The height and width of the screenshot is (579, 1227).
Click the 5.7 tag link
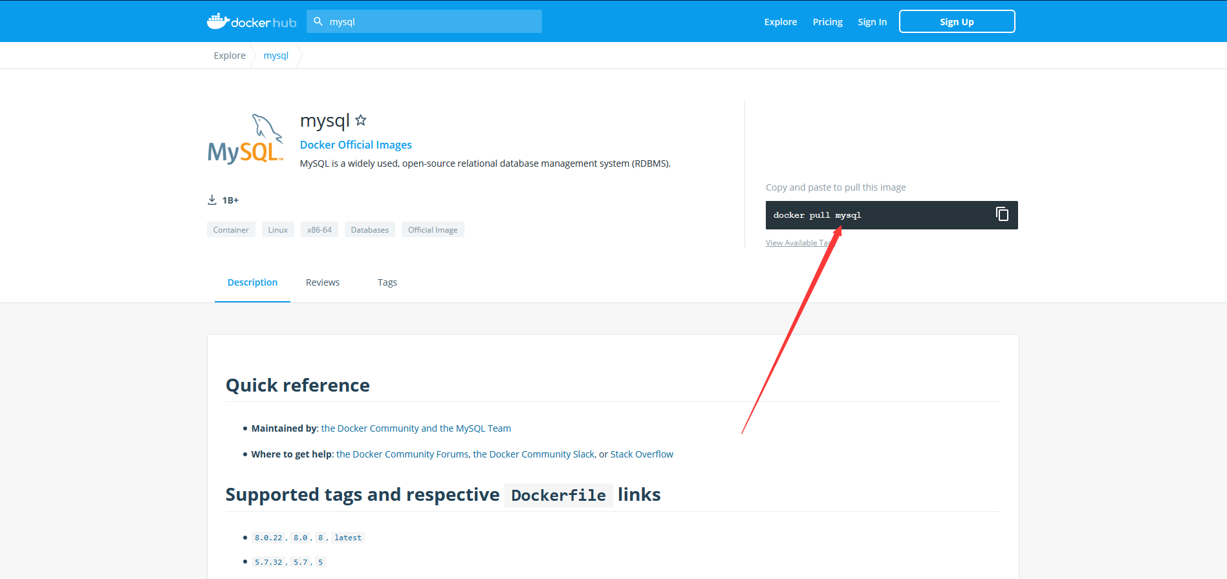click(301, 562)
